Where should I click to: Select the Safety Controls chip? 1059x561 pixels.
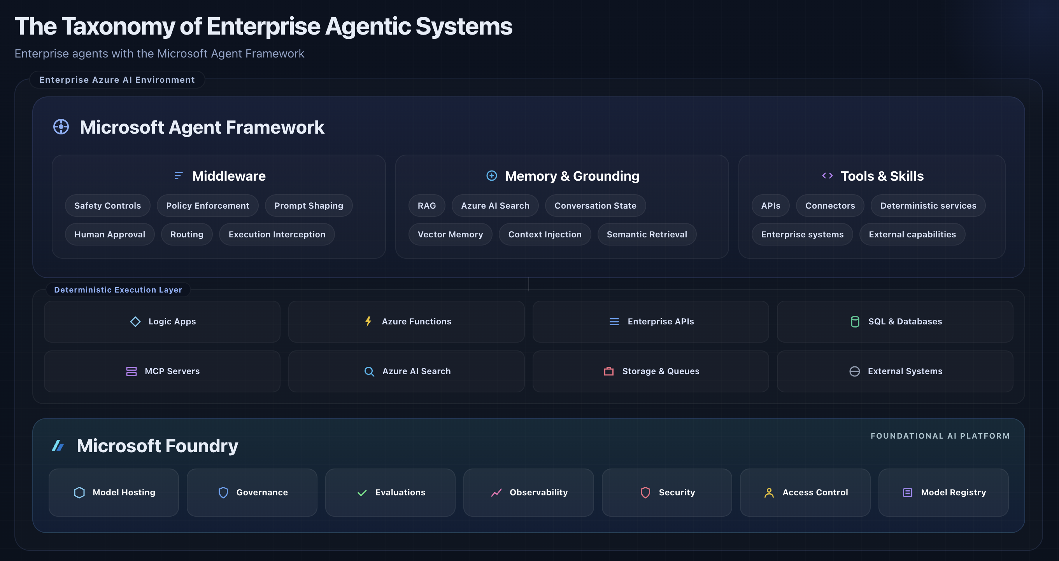click(108, 206)
